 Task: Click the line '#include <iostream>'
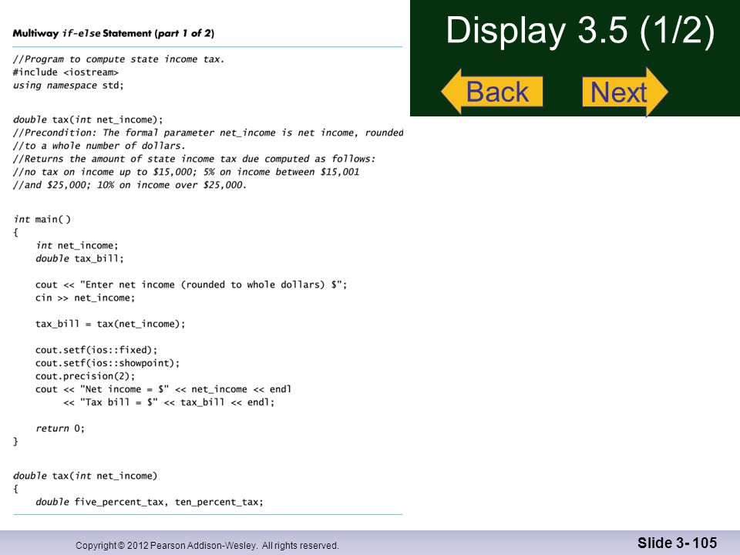(x=66, y=72)
